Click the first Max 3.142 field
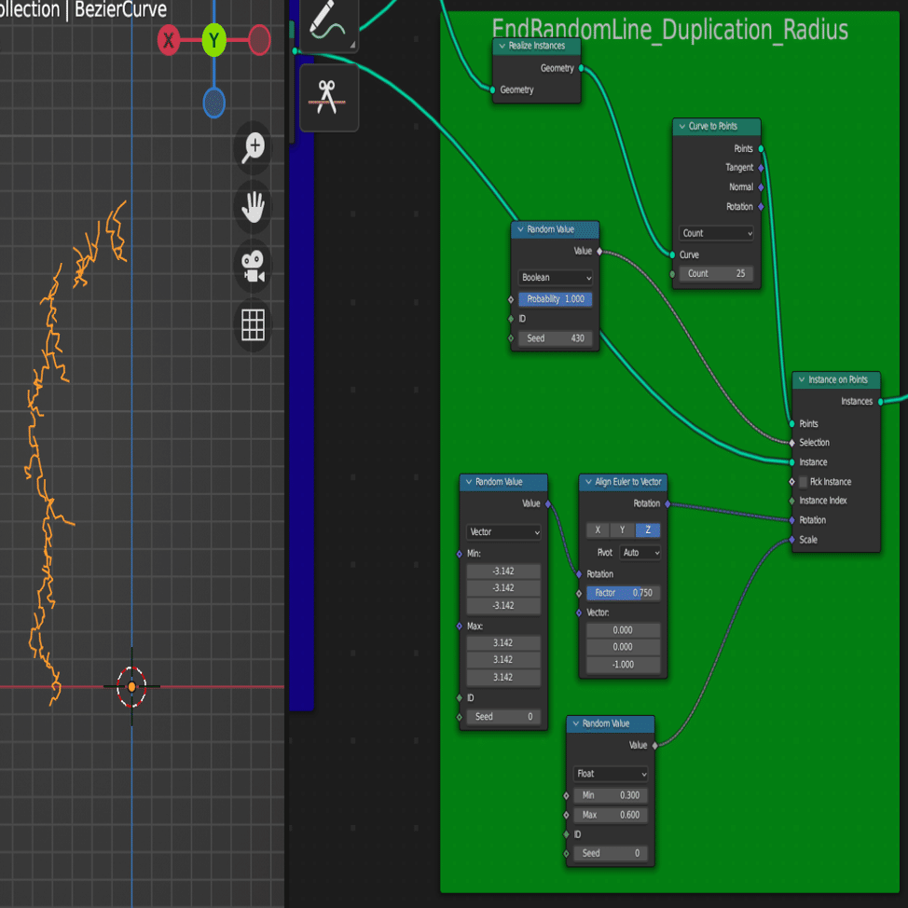908x908 pixels. (x=503, y=643)
